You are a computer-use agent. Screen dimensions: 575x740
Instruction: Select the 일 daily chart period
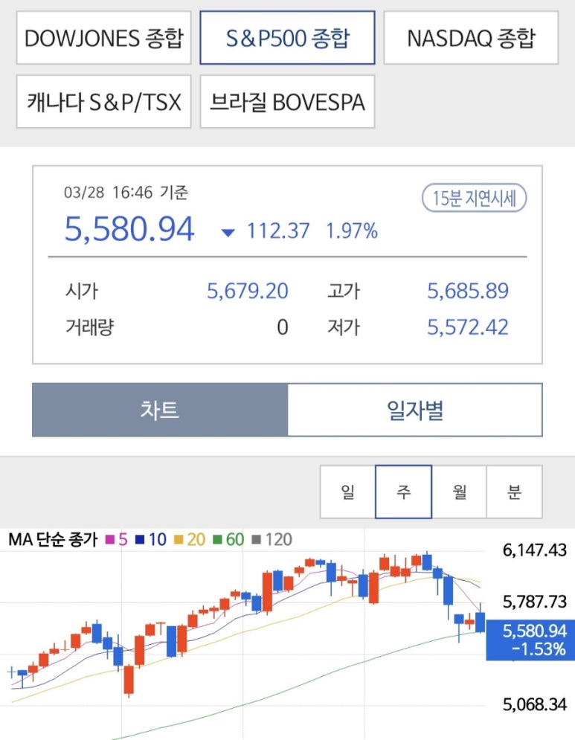[x=347, y=492]
